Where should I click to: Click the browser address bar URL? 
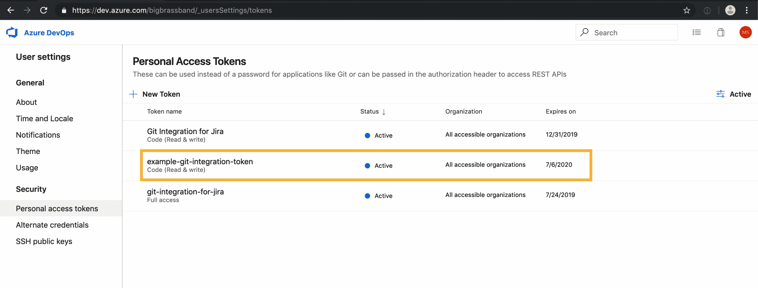172,10
